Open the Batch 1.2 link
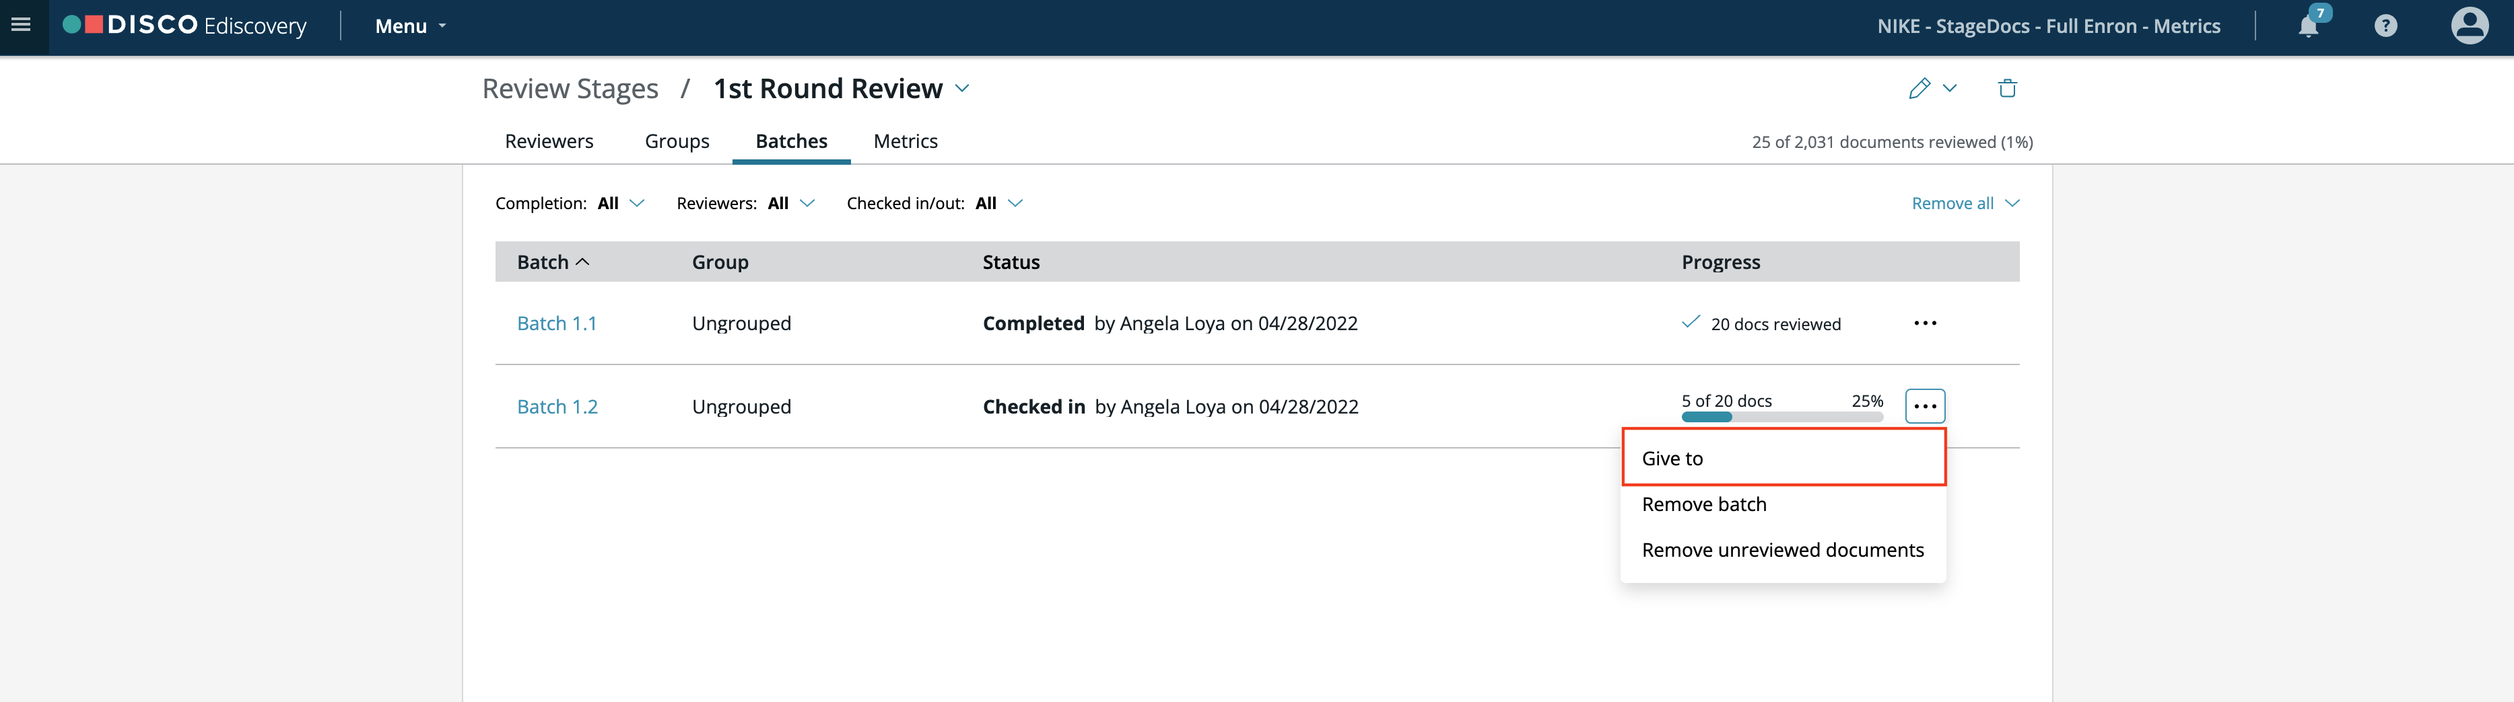The height and width of the screenshot is (702, 2514). (x=557, y=407)
